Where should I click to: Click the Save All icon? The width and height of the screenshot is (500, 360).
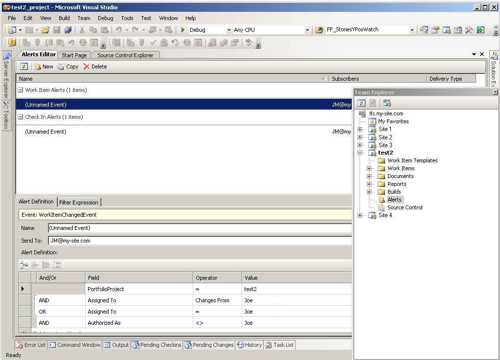coord(68,30)
